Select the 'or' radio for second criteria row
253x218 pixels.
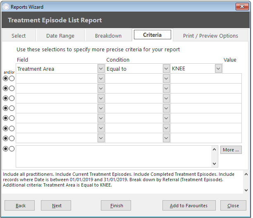(12, 79)
